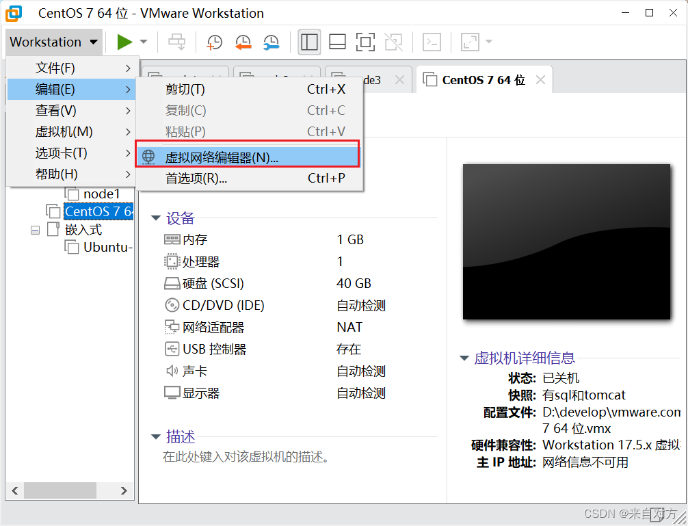Image resolution: width=688 pixels, height=526 pixels.
Task: Click the snapshot name 有sql和tomcat
Action: 583,395
